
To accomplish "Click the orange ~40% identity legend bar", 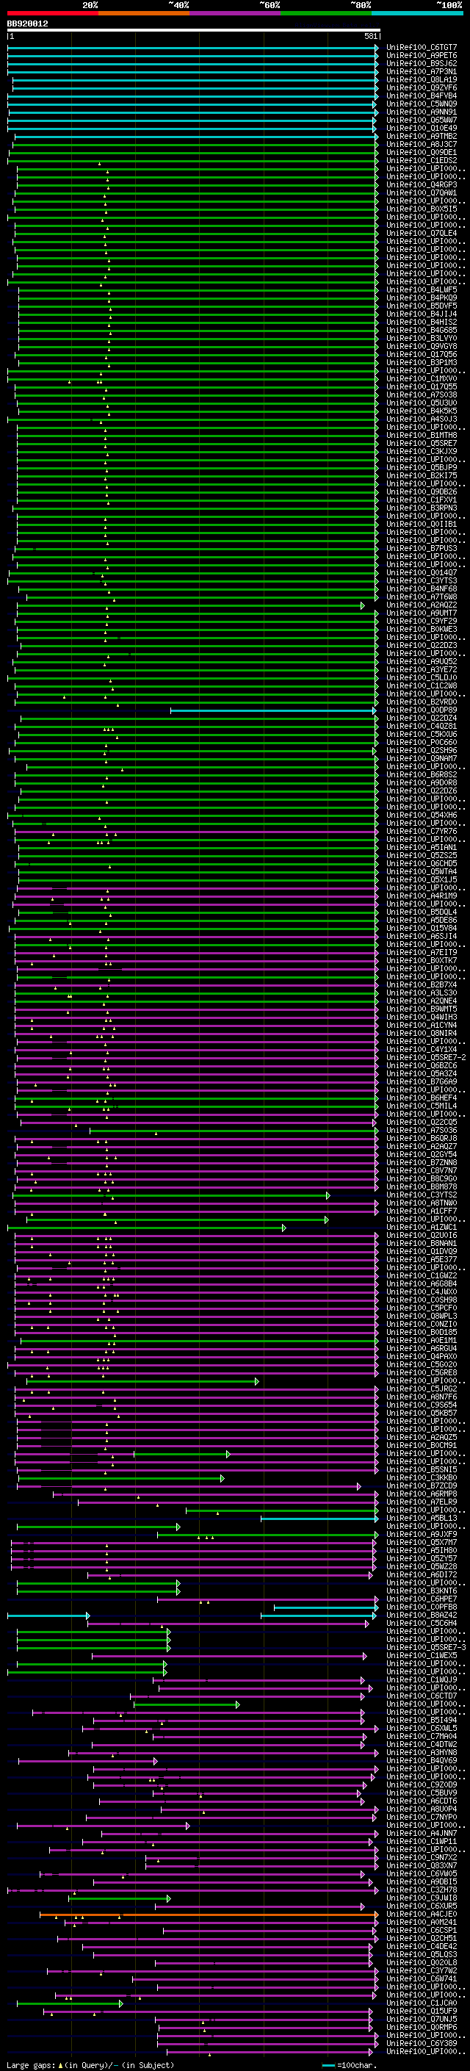I will click(144, 14).
